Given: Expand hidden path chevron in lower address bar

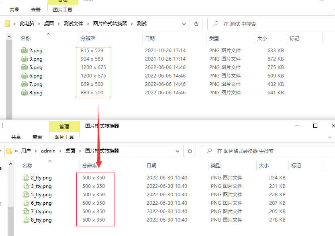Looking at the screenshot, I should coord(16,151).
